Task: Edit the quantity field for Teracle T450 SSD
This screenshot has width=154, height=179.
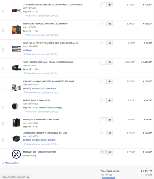Action: point(104,5)
